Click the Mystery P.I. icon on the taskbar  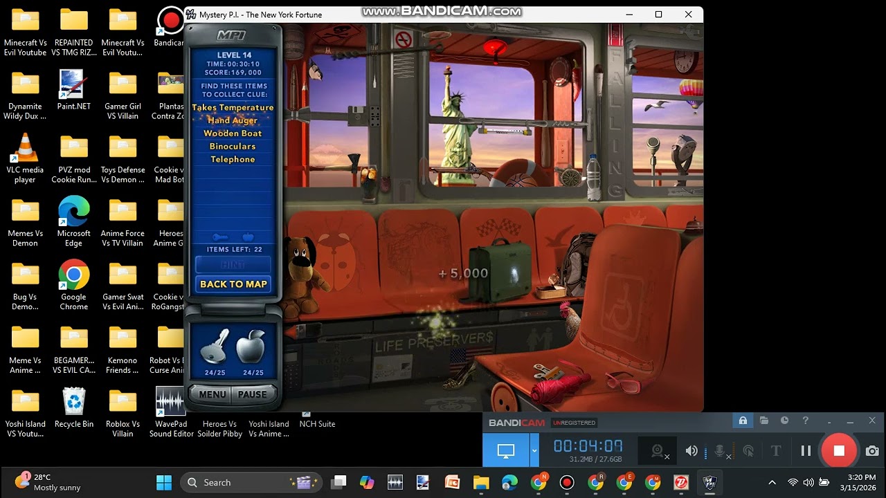pyautogui.click(x=709, y=482)
